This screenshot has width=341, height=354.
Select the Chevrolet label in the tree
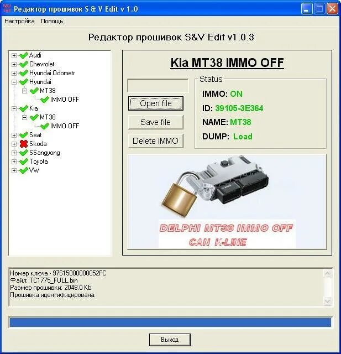41,64
